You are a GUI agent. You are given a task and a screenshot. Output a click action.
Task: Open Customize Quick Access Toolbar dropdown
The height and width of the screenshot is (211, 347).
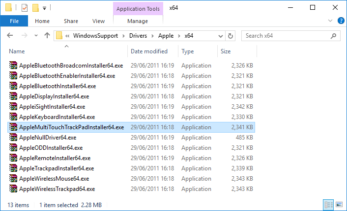[x=45, y=8]
